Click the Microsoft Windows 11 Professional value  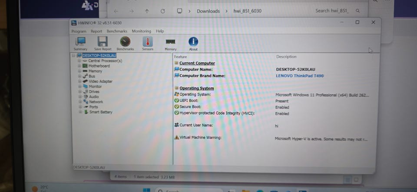click(322, 95)
